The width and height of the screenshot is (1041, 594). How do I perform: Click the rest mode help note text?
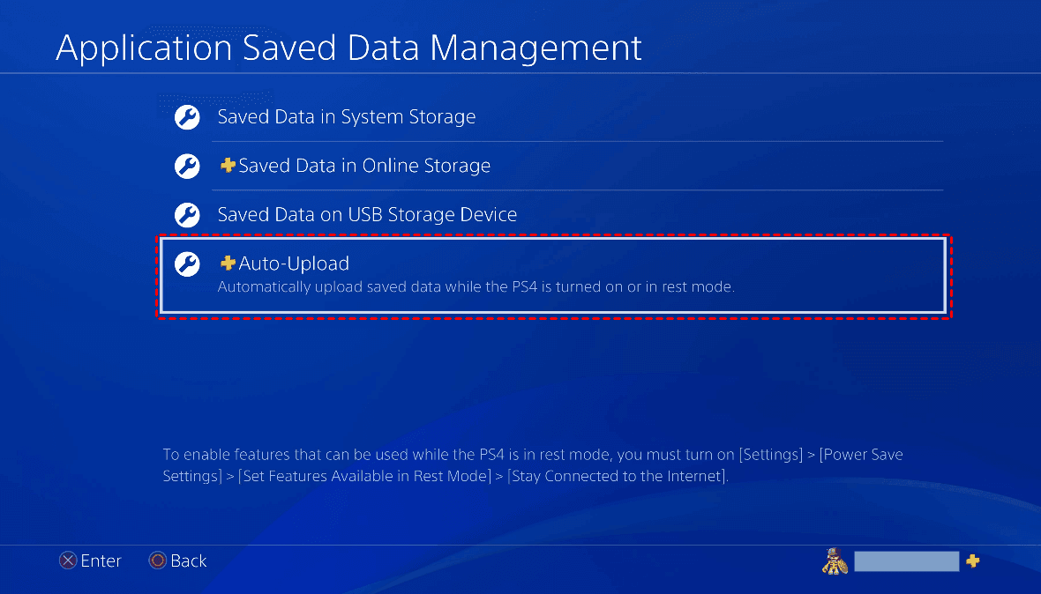coord(533,465)
